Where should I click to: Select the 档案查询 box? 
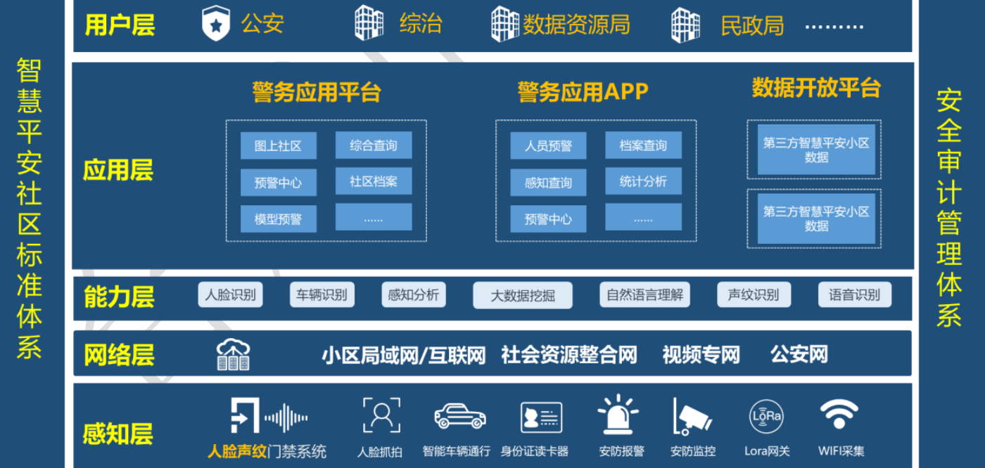click(643, 145)
